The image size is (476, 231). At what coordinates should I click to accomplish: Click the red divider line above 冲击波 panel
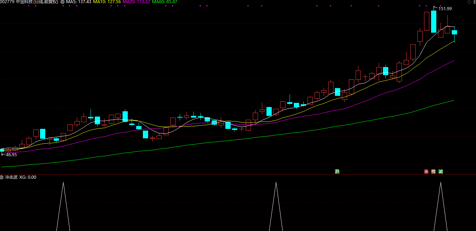(238, 174)
